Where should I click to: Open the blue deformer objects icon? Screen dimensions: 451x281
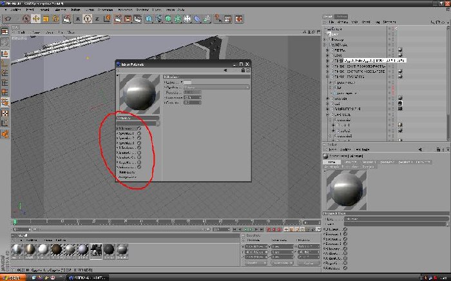coord(197,19)
